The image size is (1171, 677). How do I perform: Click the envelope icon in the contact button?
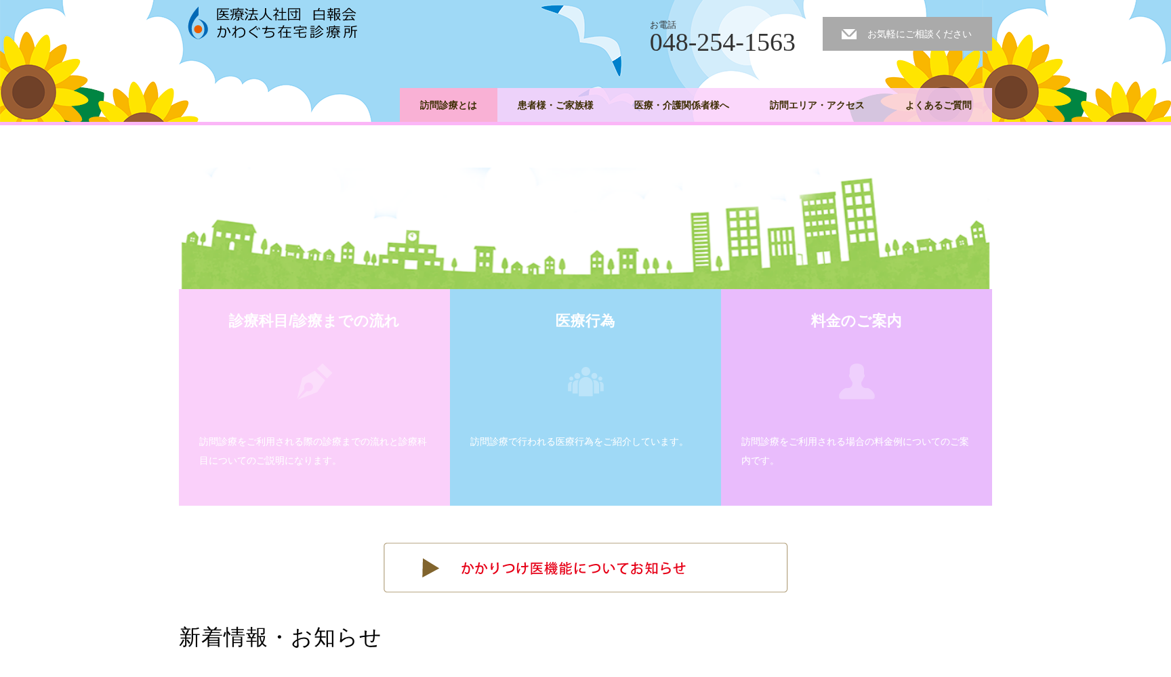848,35
